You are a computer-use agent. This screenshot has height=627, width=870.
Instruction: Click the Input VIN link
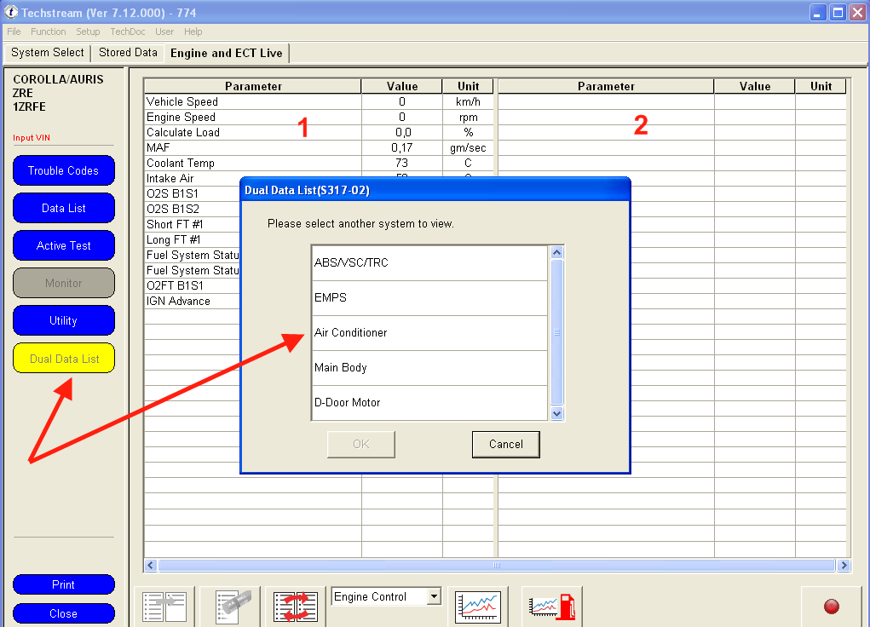pos(32,138)
